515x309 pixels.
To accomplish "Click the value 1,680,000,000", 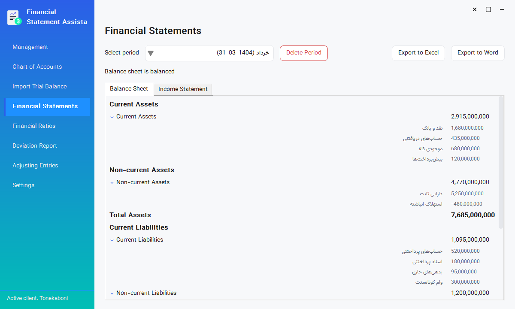I will coord(467,128).
